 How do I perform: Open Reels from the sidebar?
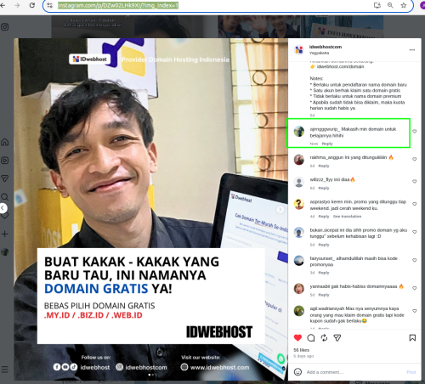pyautogui.click(x=5, y=161)
